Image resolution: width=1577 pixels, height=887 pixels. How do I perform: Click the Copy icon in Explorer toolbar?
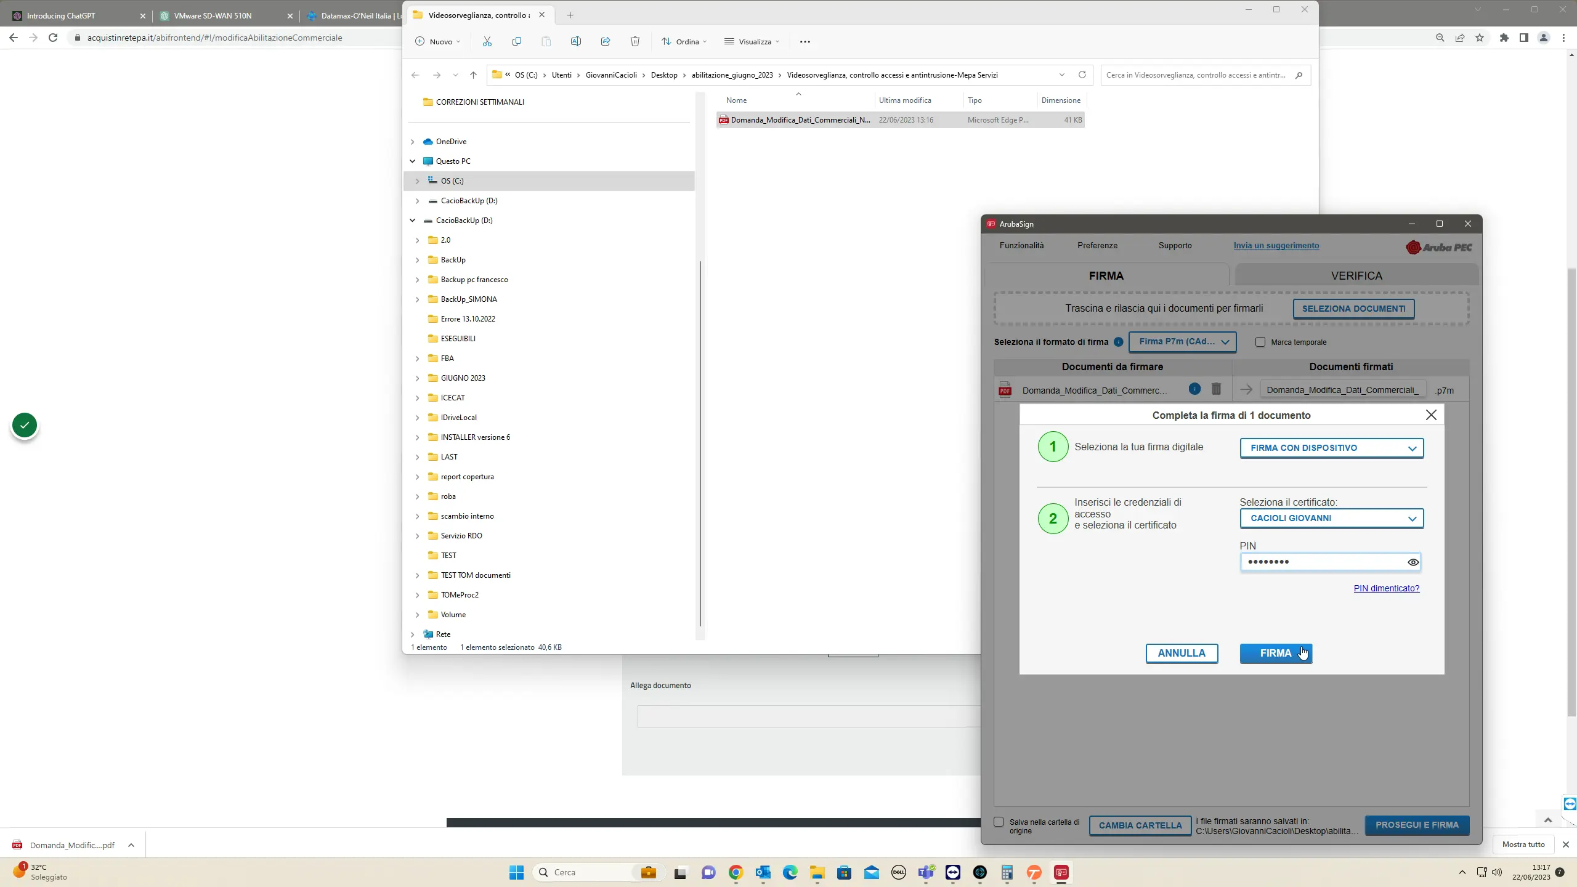tap(516, 41)
